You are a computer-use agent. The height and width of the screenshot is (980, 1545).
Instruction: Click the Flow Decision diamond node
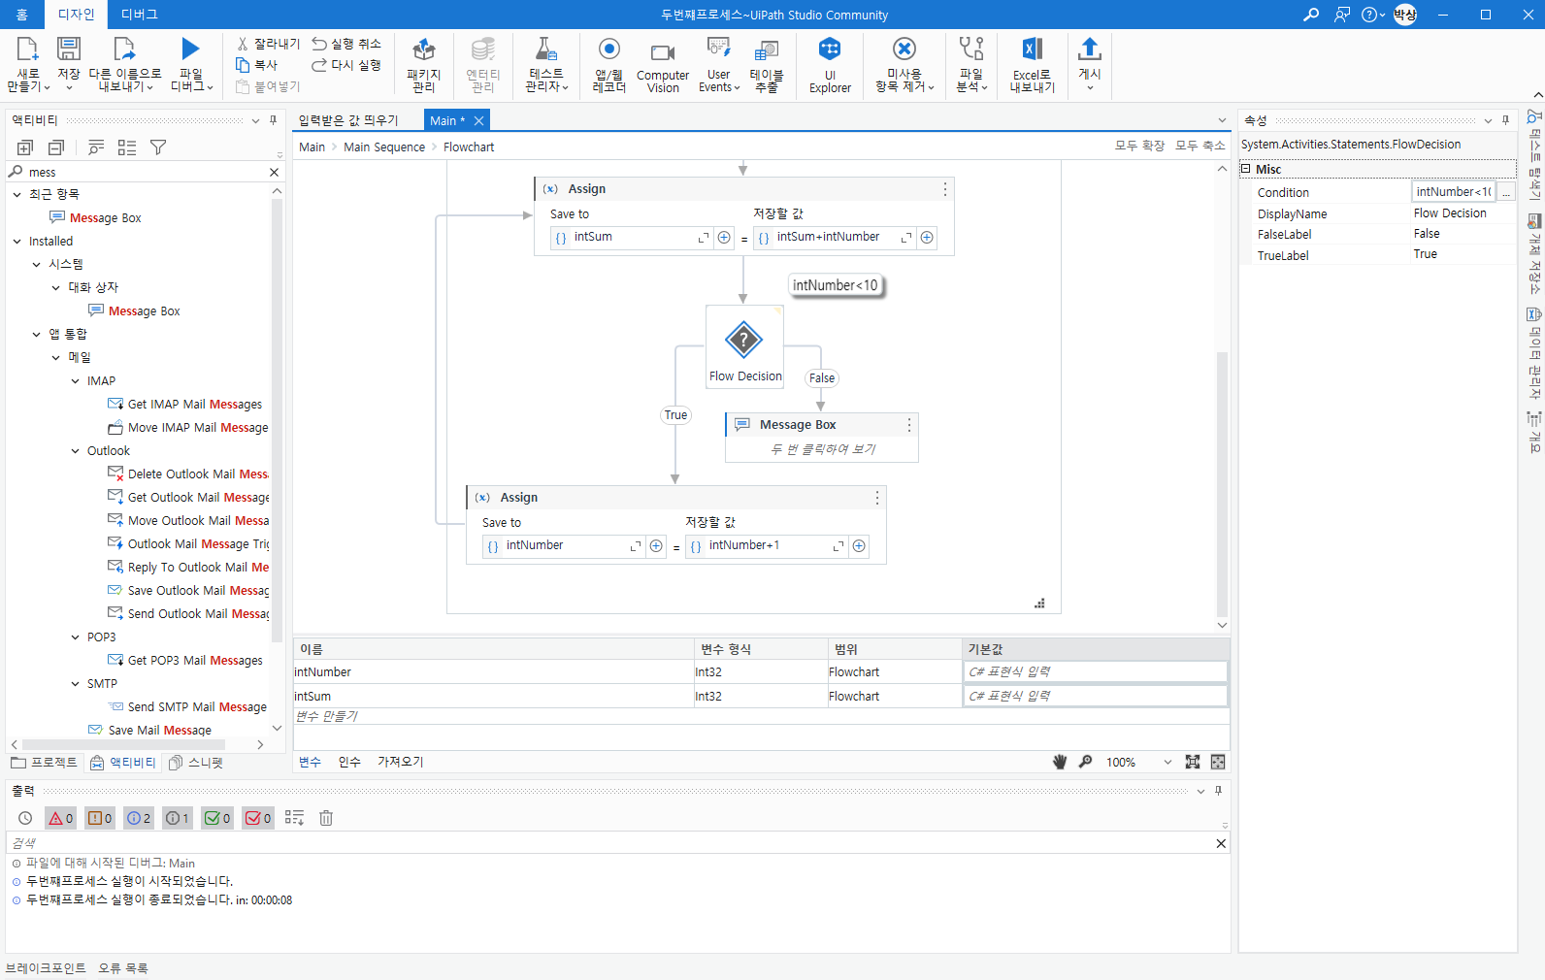[x=744, y=340]
